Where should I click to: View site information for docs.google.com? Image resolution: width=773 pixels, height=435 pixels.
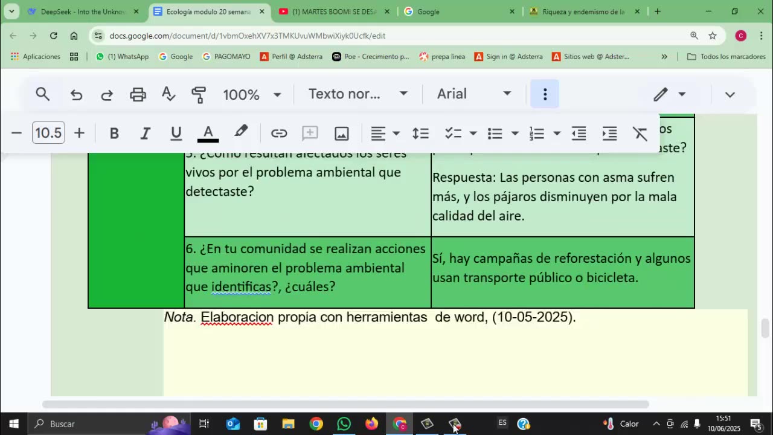pos(98,36)
